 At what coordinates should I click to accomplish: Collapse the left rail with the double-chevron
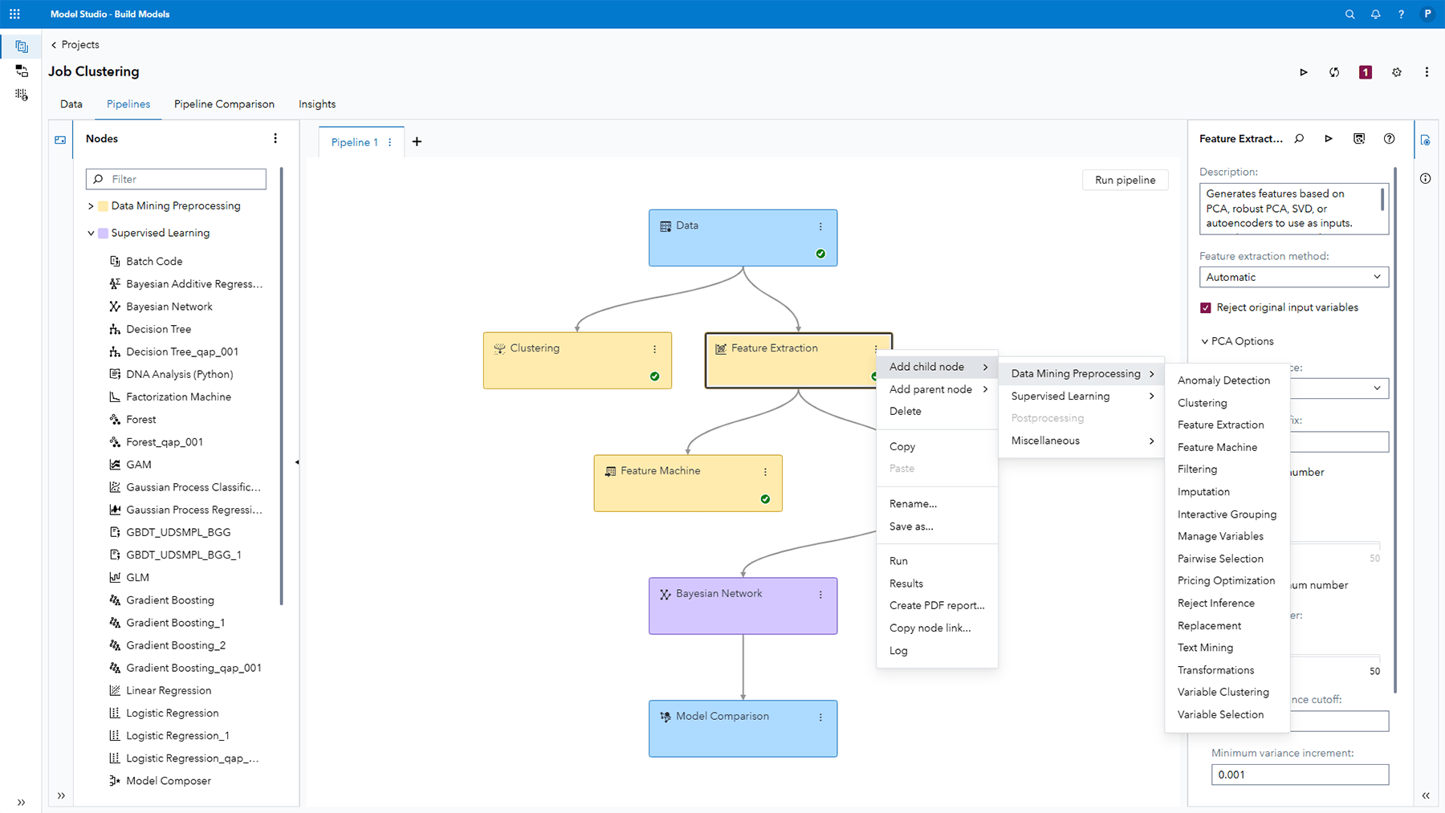(22, 802)
